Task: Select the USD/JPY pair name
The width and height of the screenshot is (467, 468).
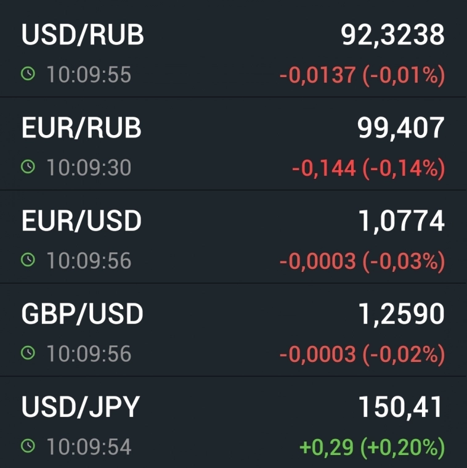Action: 81,407
